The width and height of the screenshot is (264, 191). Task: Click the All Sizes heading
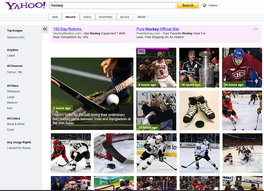click(x=13, y=86)
